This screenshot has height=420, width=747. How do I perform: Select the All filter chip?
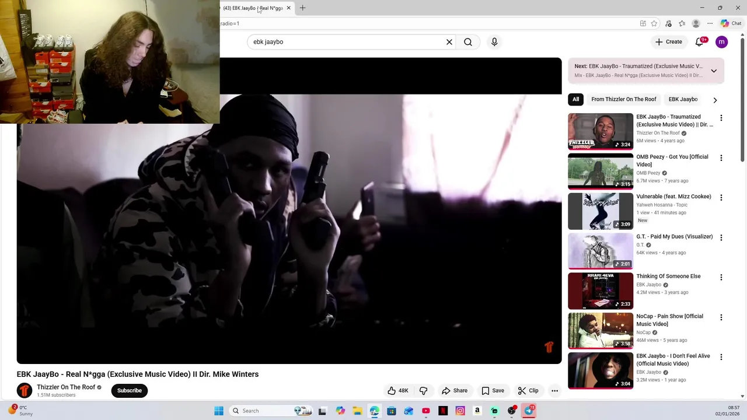point(575,99)
